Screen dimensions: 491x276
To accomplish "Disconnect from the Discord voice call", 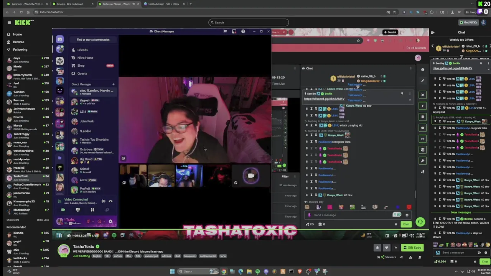I will click(x=110, y=201).
